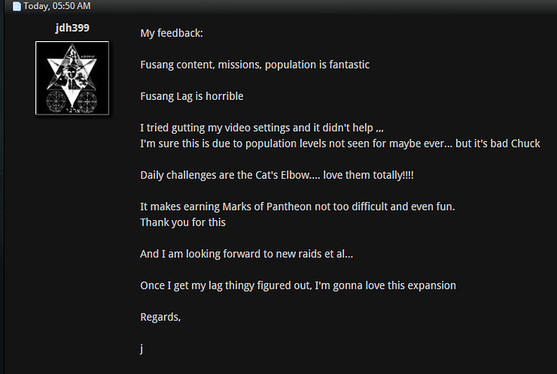Click the post document icon beside timestamp
The width and height of the screenshot is (557, 374).
[x=17, y=6]
